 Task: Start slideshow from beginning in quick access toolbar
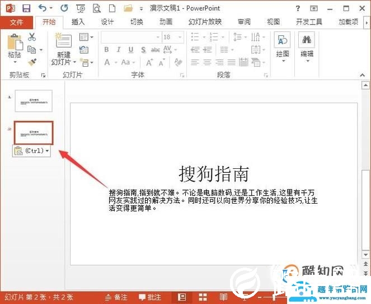click(81, 9)
